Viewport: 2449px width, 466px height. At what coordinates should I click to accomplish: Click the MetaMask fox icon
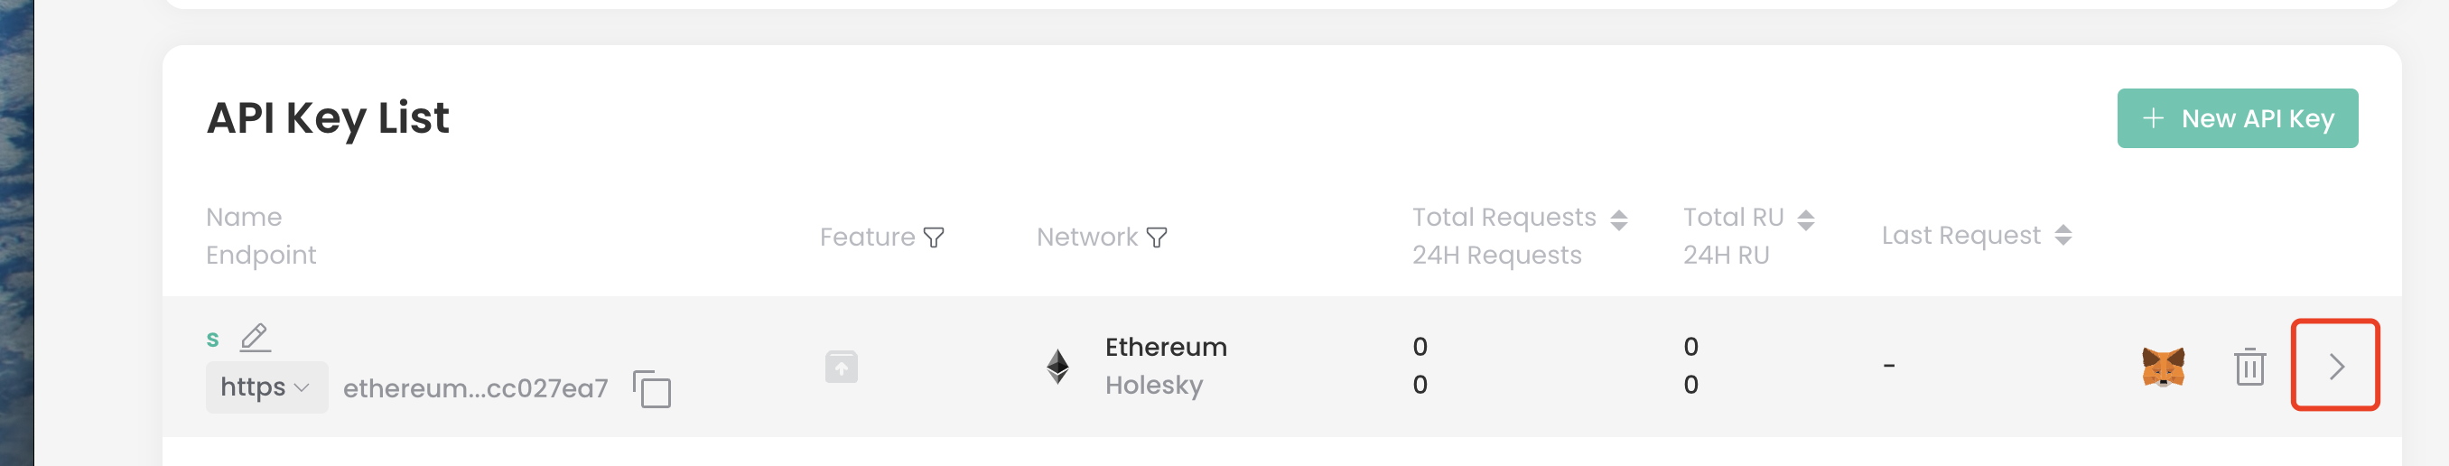[2163, 367]
